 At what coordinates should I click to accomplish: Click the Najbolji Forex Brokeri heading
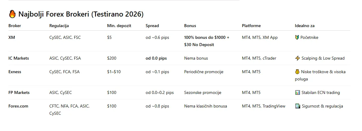tap(81, 14)
